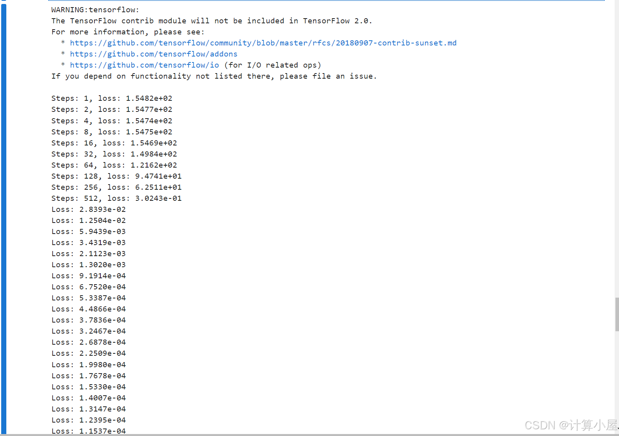Select the line 'Steps: 128, loss: 9.4741e+01'
This screenshot has height=436, width=619.
tap(117, 176)
